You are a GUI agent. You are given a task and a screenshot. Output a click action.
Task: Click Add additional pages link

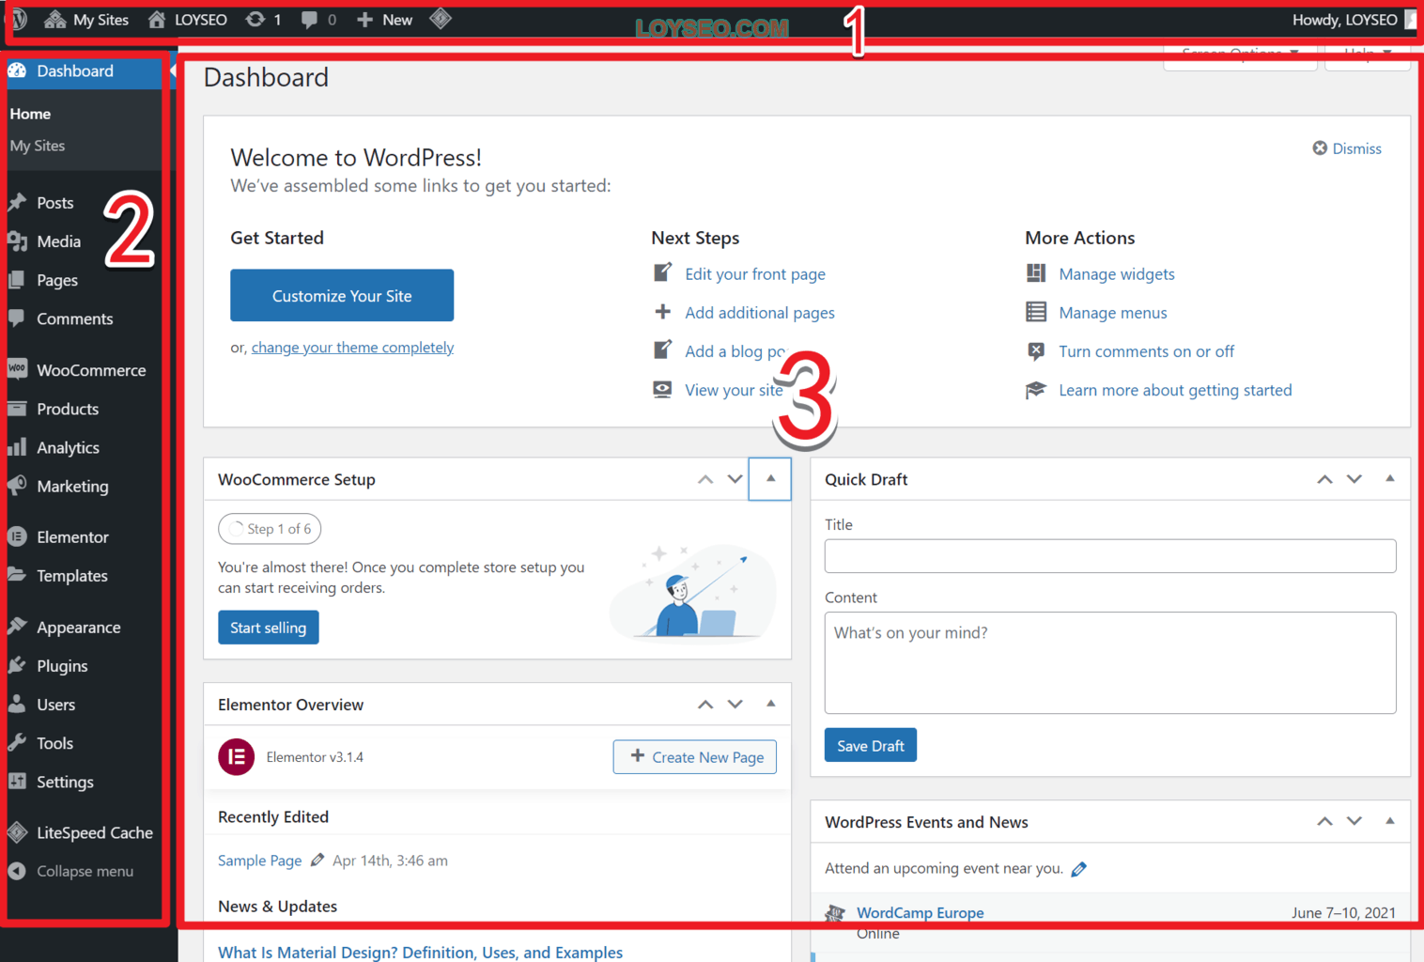[760, 313]
